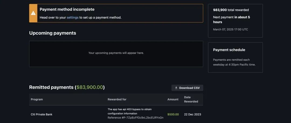Click the $500.00 amount in the row
291x123 pixels.
pyautogui.click(x=173, y=114)
